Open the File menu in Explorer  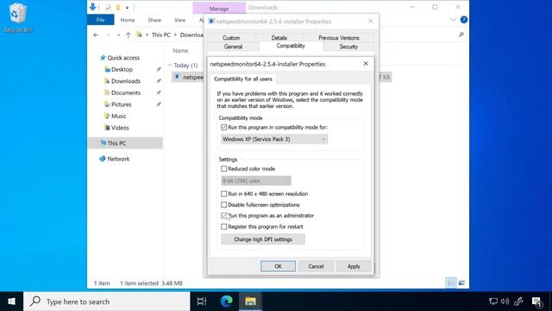(x=100, y=20)
